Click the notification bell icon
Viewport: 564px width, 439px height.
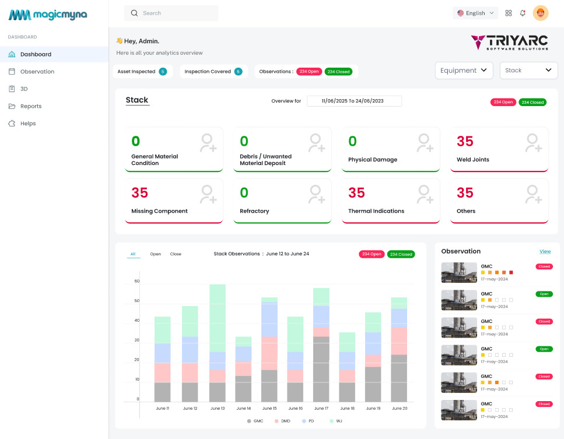[x=523, y=13]
